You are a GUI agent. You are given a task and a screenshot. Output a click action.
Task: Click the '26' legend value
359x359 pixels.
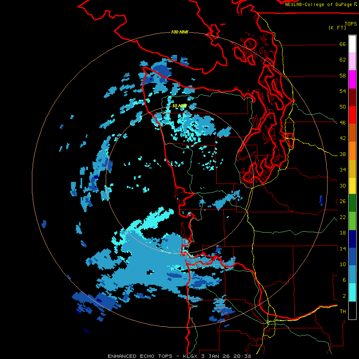click(343, 201)
